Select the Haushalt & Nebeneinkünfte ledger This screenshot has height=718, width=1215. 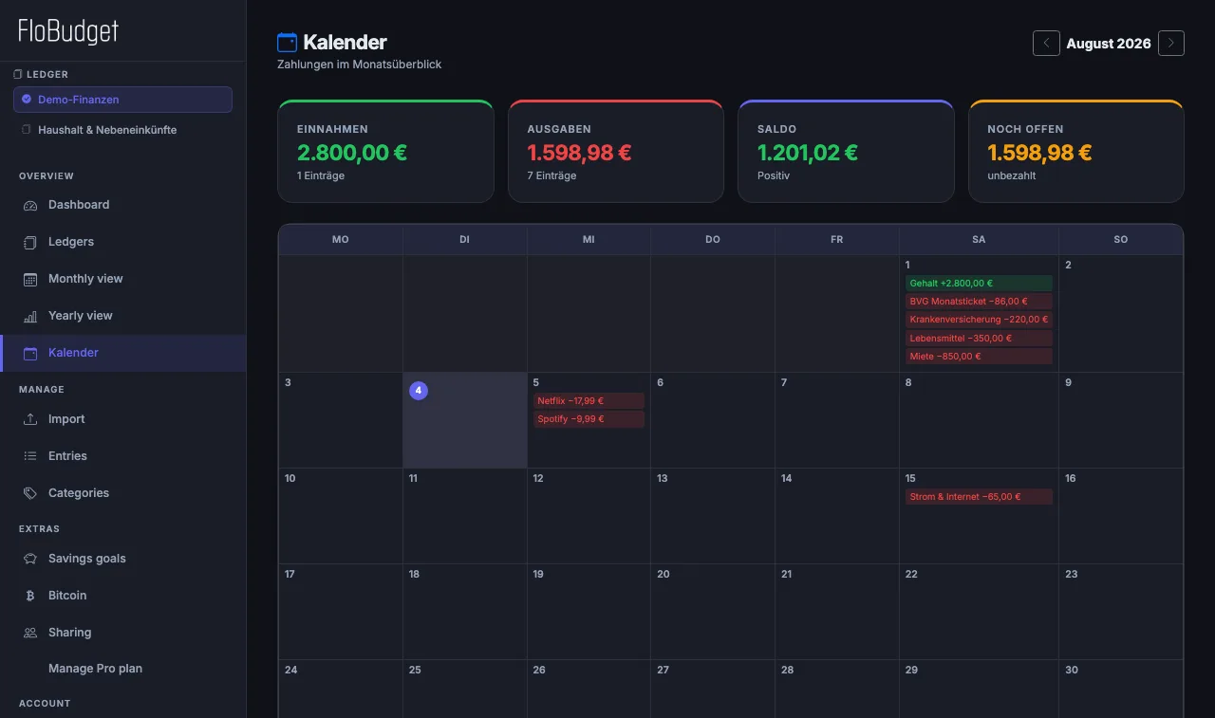tap(122, 130)
